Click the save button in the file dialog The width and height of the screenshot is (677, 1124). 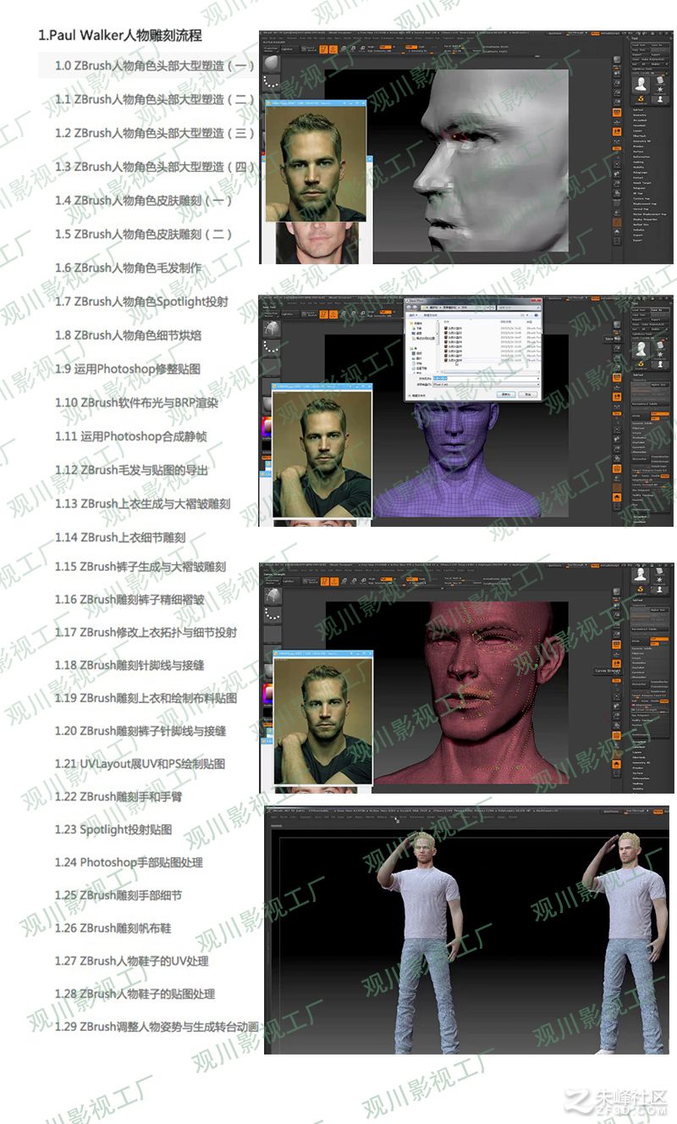click(507, 394)
